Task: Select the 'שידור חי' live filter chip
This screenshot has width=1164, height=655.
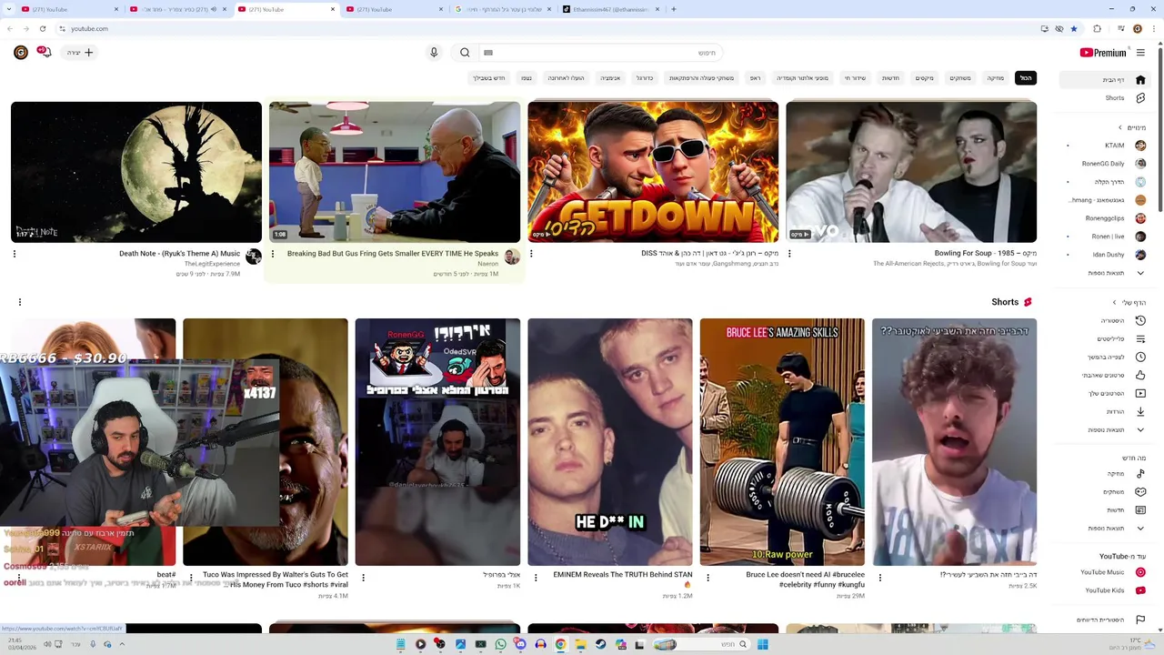Action: (x=855, y=78)
